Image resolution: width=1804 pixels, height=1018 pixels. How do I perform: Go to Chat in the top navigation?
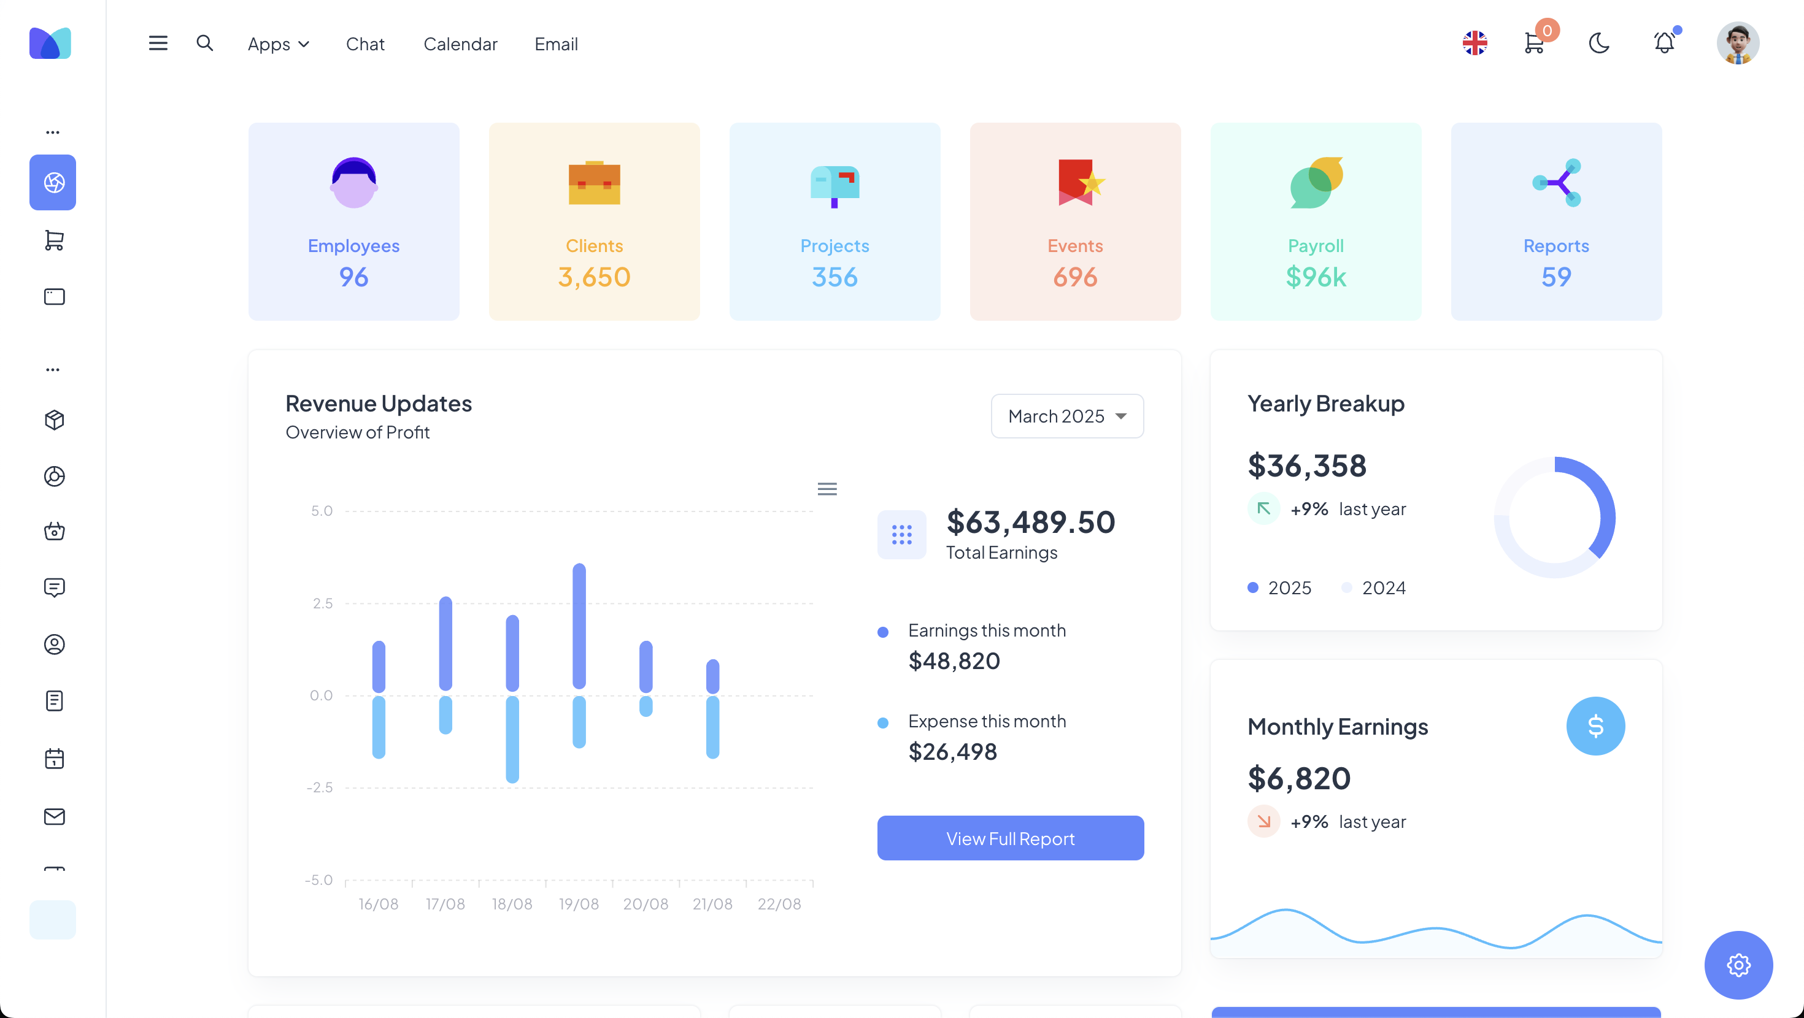pos(365,44)
